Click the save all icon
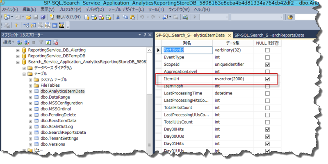The image size is (328, 164). [x=43, y=17]
